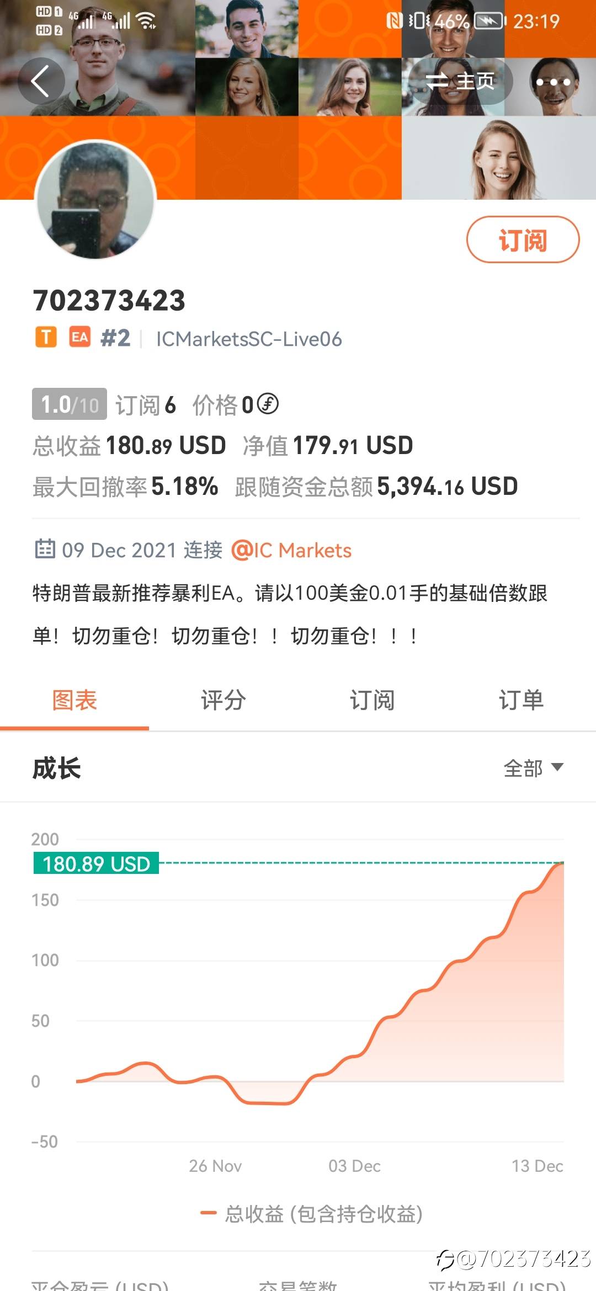Open the 订单 tab
Screen dimensions: 596x1291
coord(521,700)
